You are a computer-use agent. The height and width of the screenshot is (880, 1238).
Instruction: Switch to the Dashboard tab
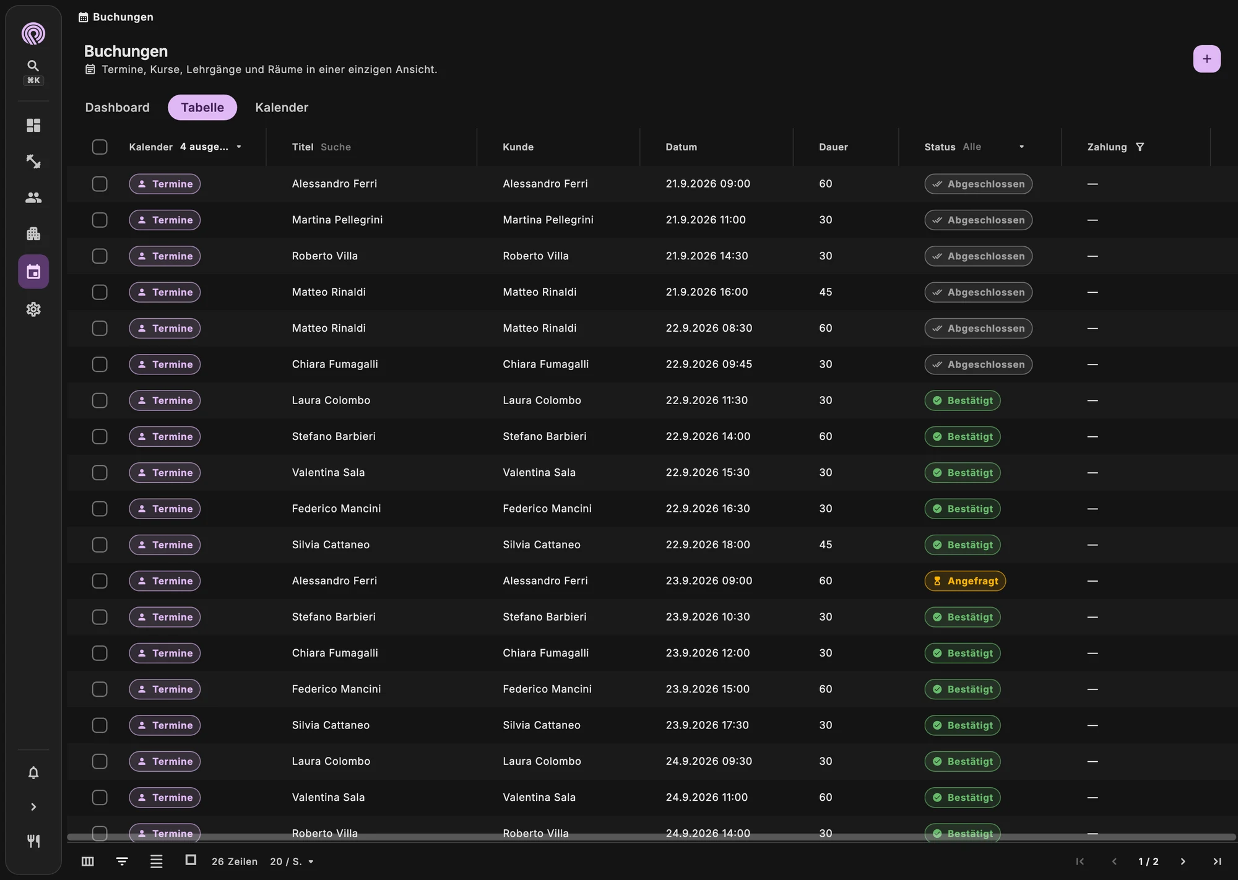pos(118,108)
